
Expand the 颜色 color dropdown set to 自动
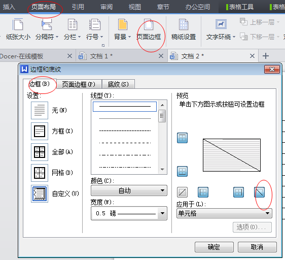point(129,190)
